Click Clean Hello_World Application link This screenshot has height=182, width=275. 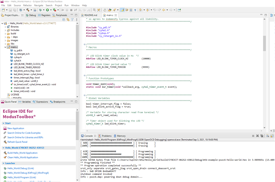tap(23, 157)
